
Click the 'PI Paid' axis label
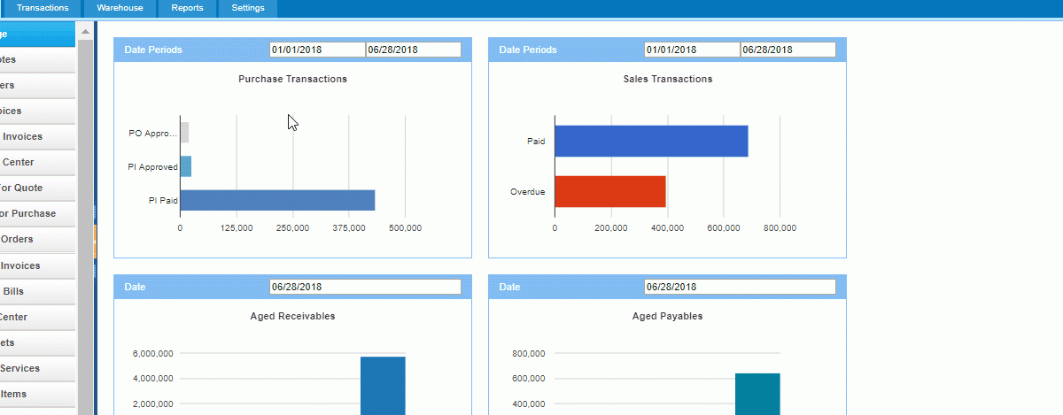point(163,201)
